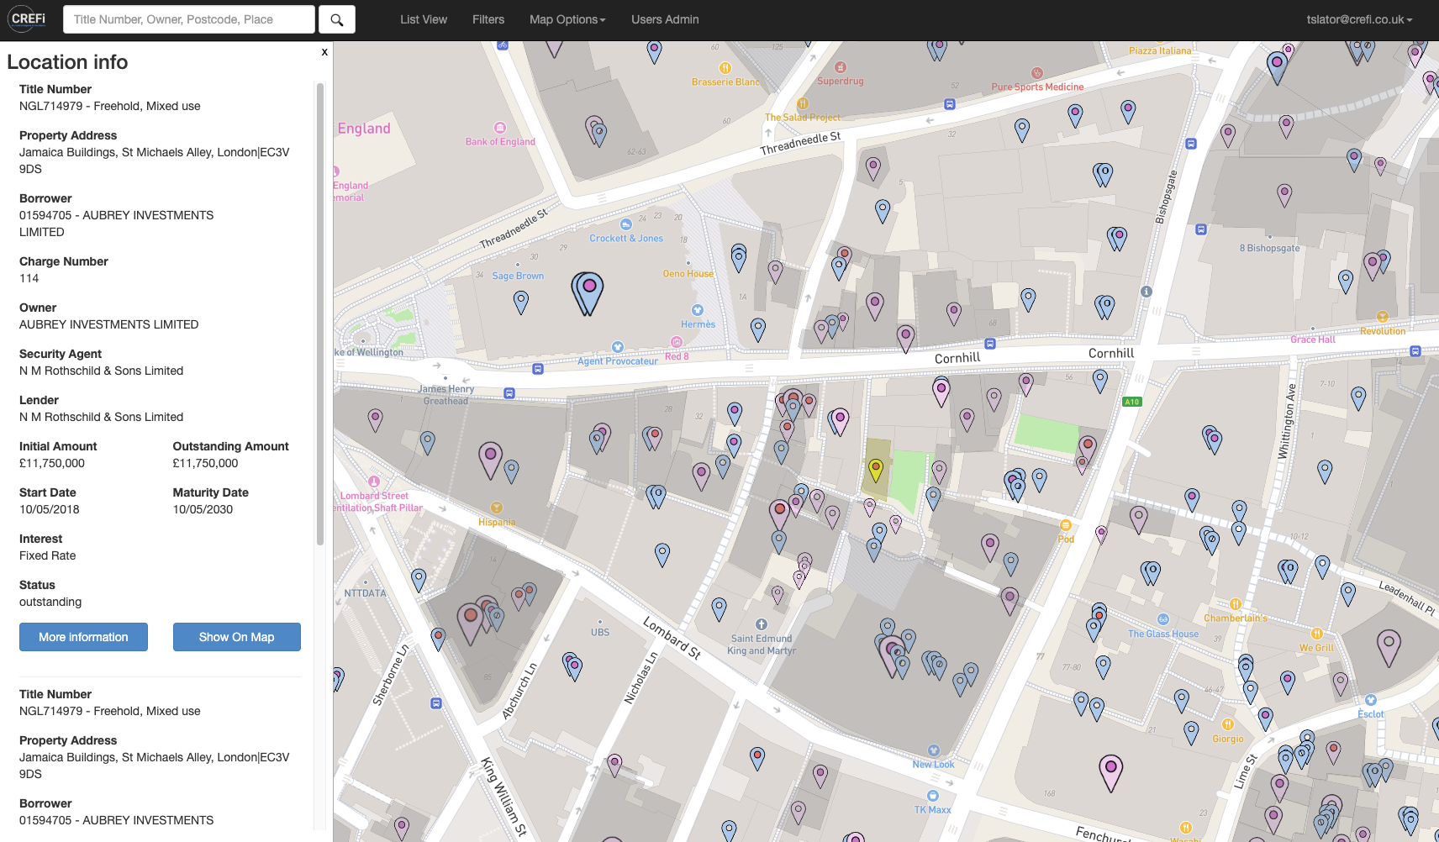Click the Superdrug map icon
The image size is (1439, 842).
tap(841, 67)
